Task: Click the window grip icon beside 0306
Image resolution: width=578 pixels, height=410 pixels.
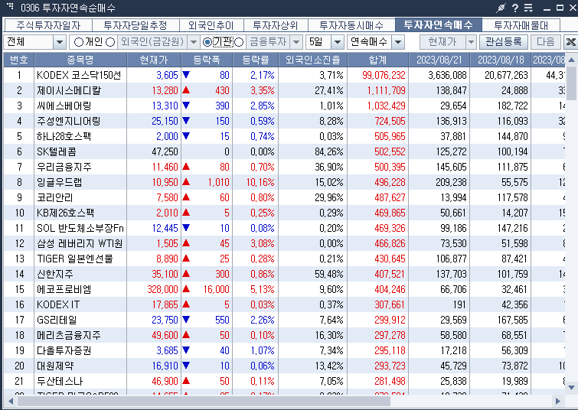Action: [x=10, y=6]
